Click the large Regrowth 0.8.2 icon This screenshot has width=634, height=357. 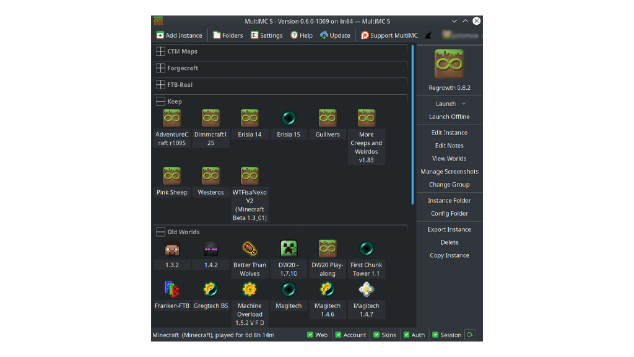tap(449, 64)
